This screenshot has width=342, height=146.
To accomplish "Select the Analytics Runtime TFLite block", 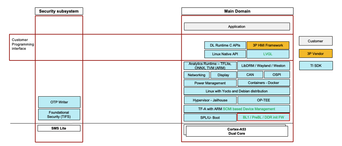I will 210,66.
